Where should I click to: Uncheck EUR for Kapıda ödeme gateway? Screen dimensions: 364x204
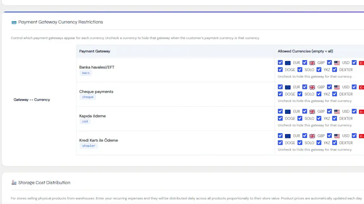pos(280,111)
